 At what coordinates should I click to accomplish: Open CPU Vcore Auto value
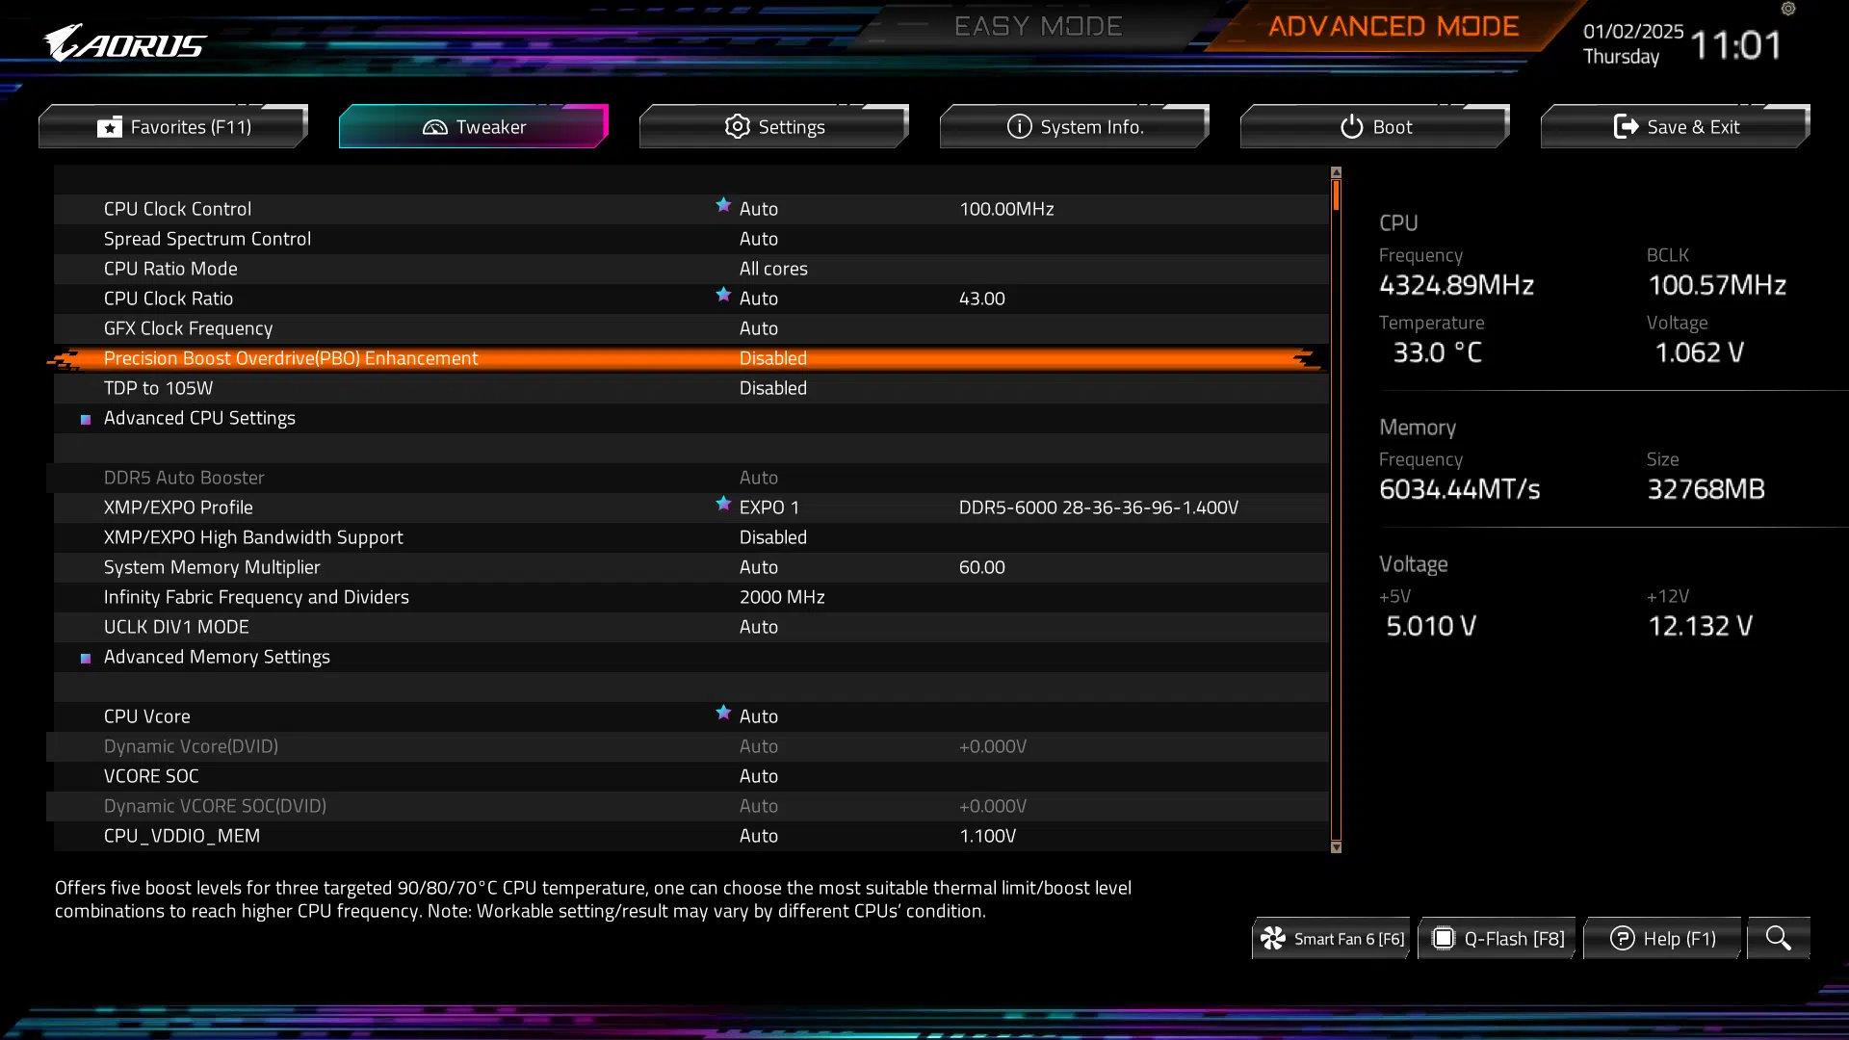click(759, 716)
